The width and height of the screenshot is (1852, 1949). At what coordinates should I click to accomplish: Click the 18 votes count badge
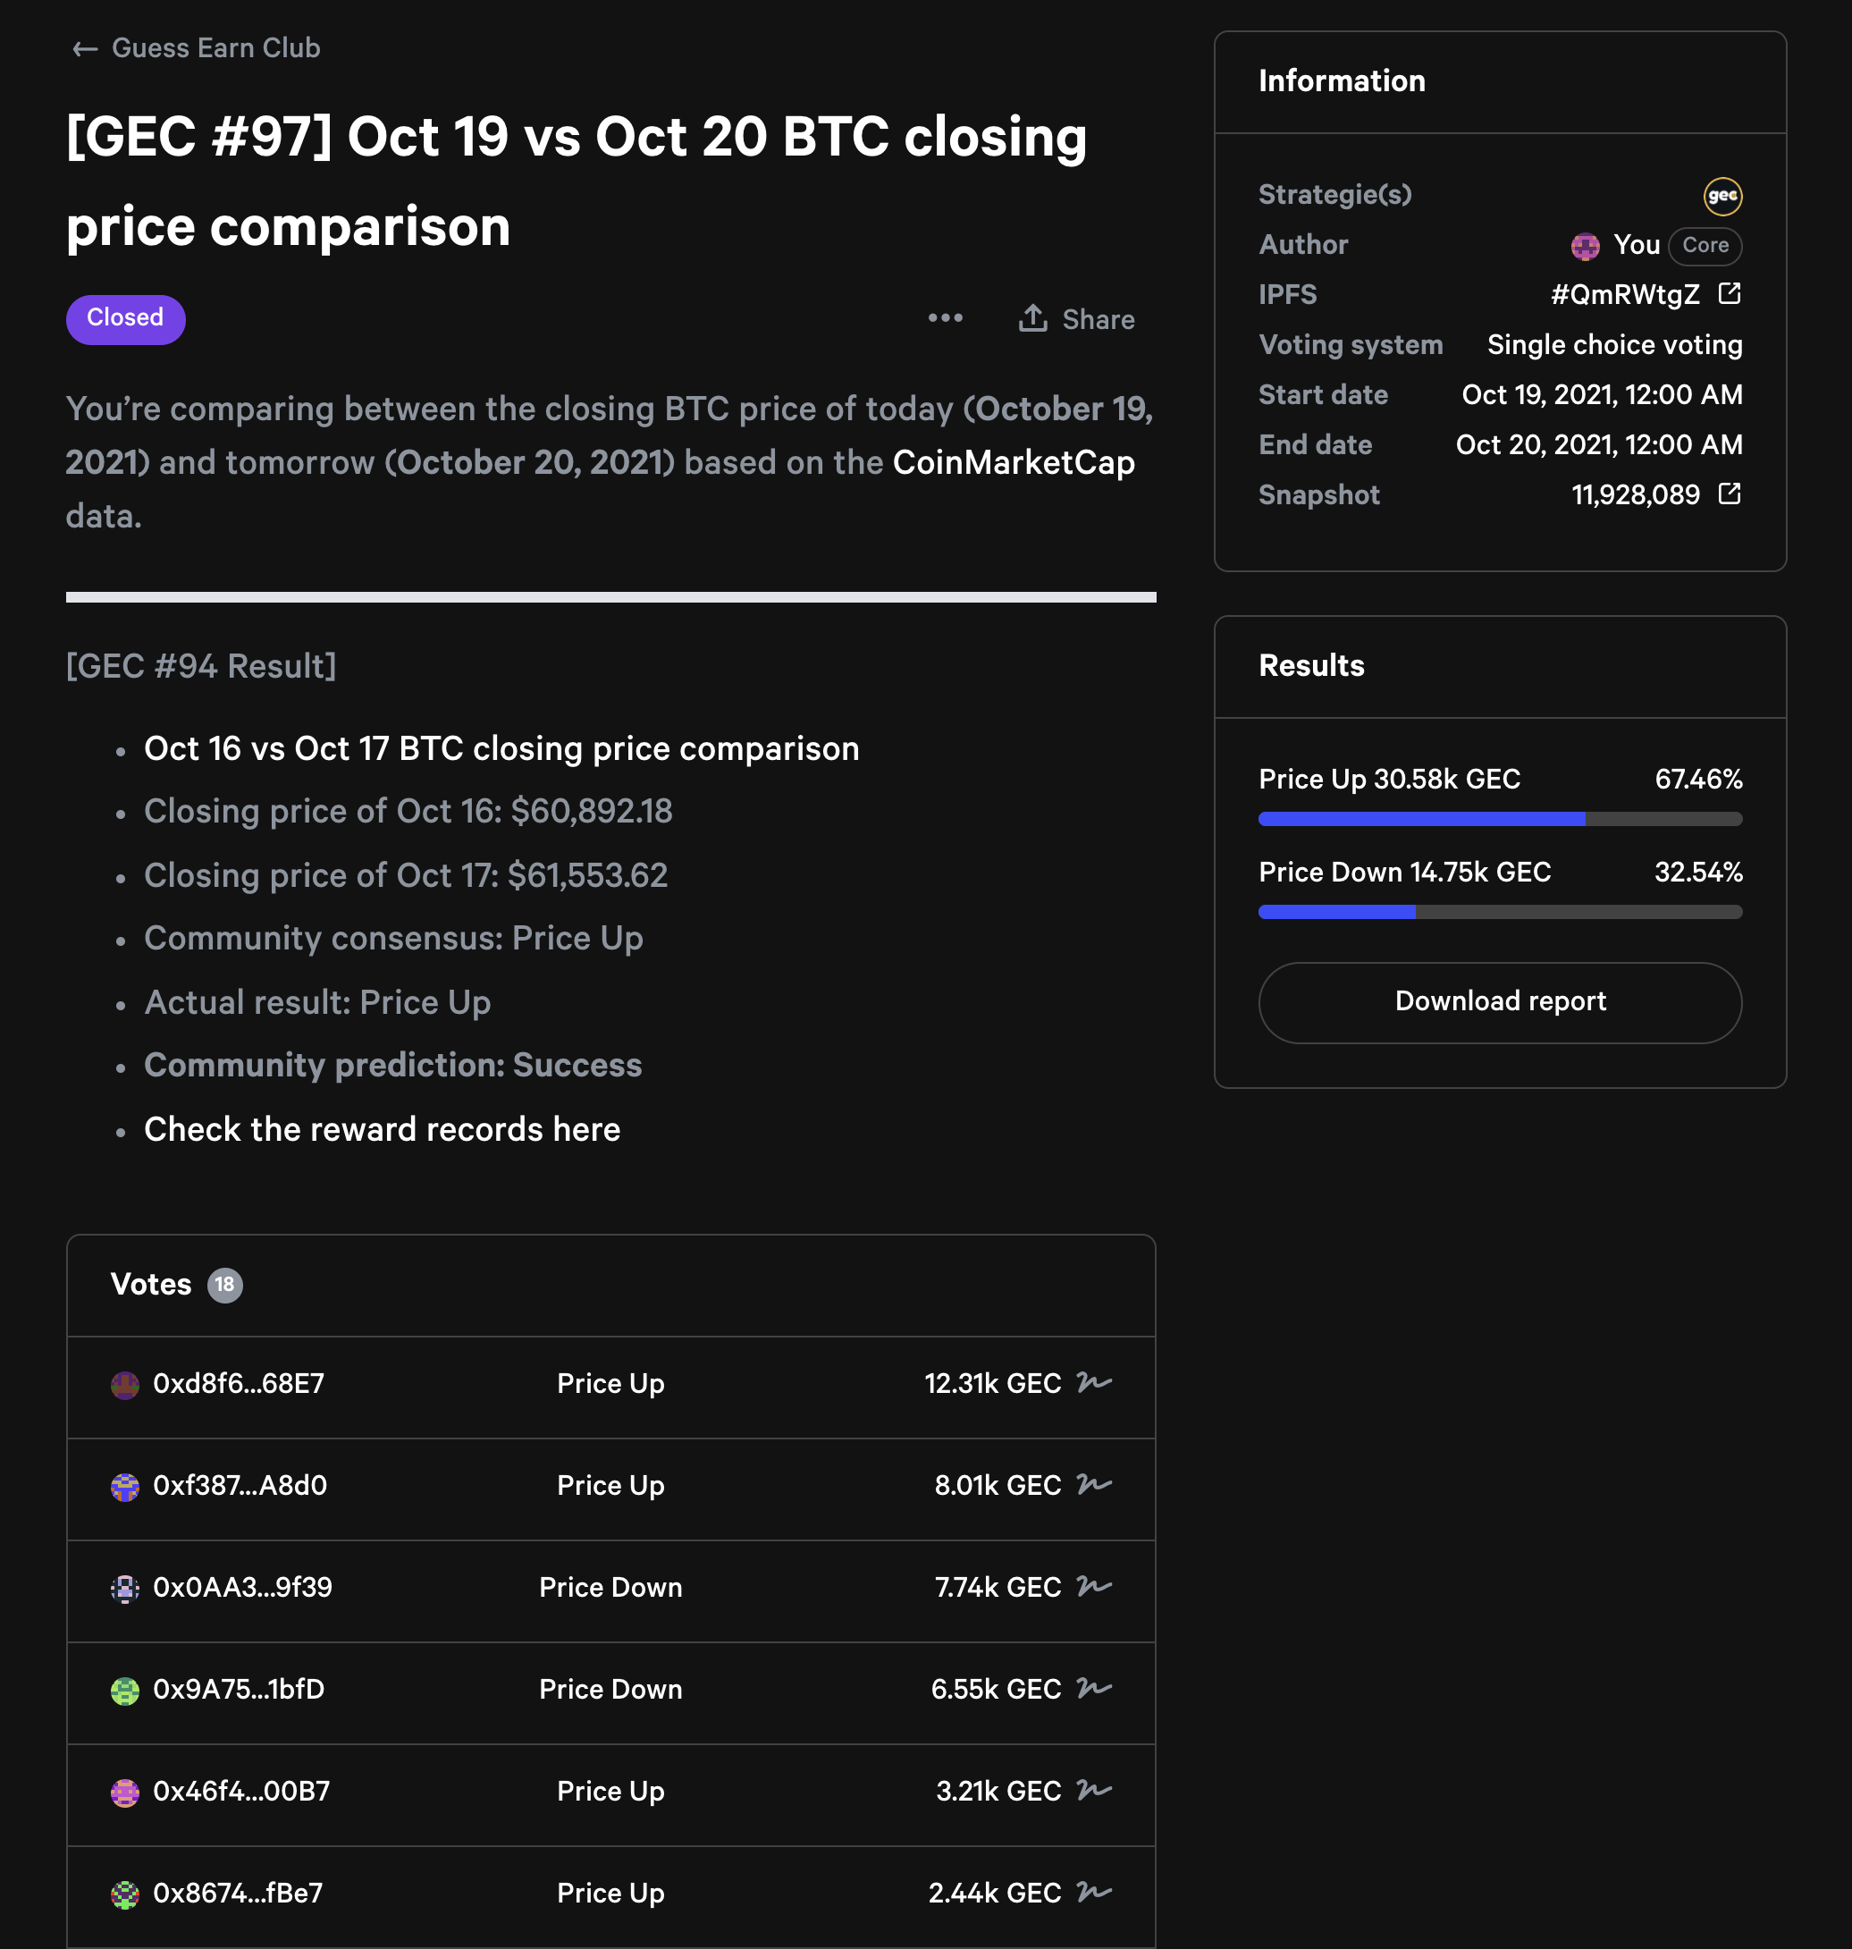225,1285
